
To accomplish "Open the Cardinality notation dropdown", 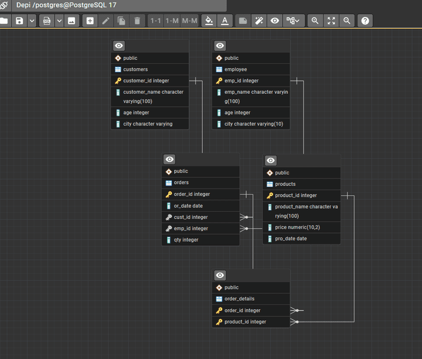I will 293,21.
